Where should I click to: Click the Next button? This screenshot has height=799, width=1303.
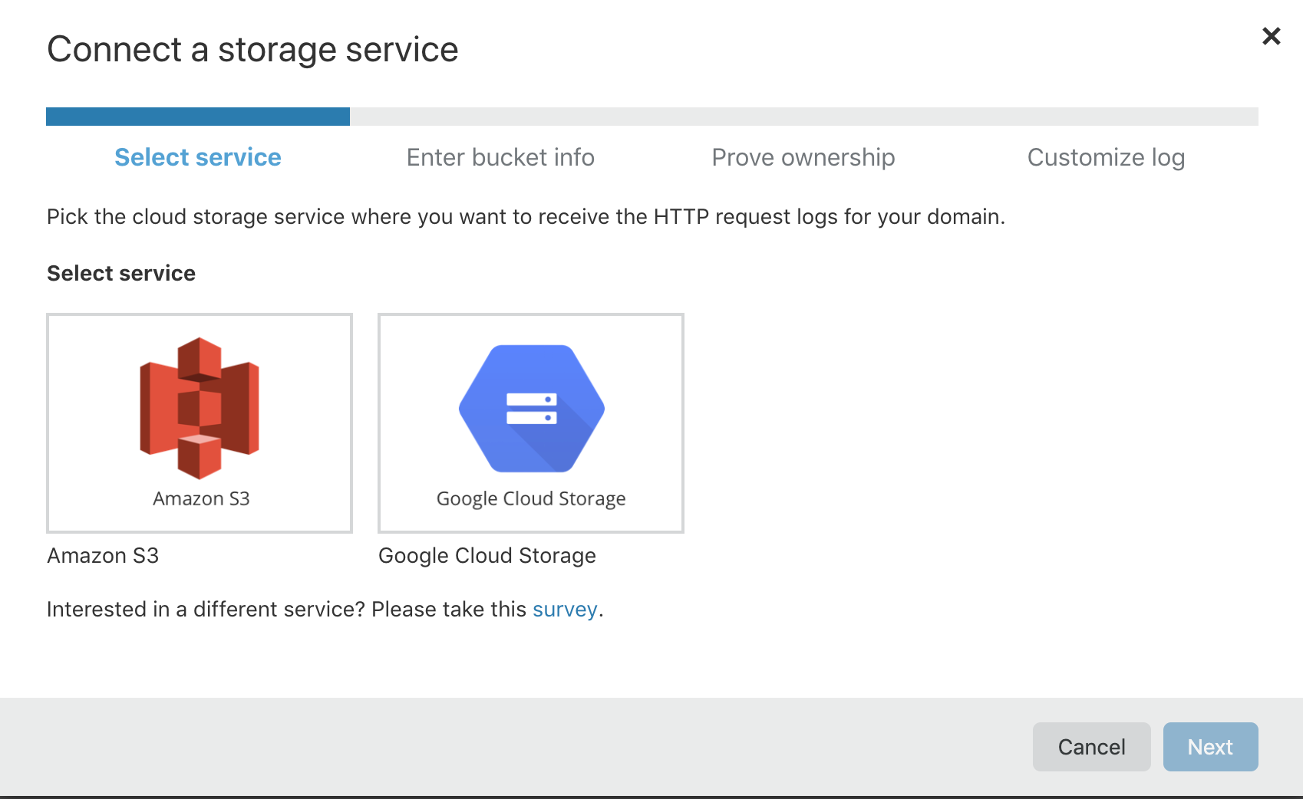pyautogui.click(x=1210, y=747)
